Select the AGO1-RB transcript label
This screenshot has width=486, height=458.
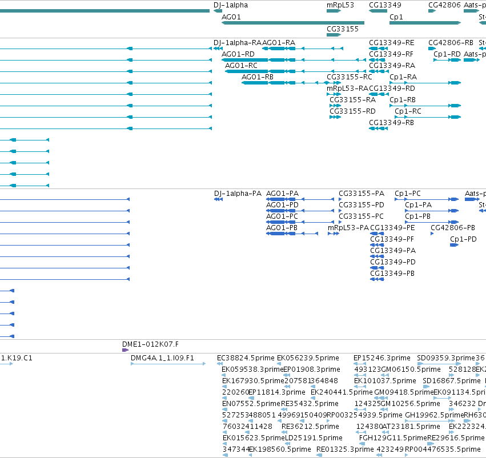tap(257, 77)
